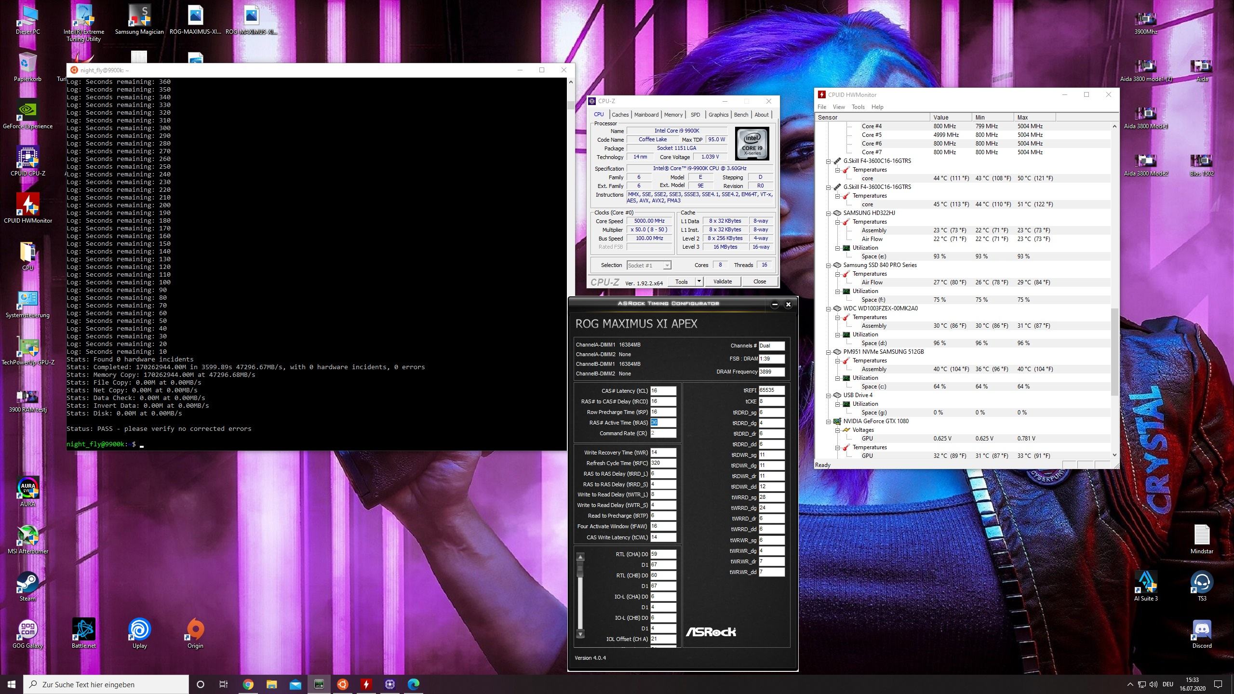Collapse the USB Drive 4 node

(x=828, y=395)
